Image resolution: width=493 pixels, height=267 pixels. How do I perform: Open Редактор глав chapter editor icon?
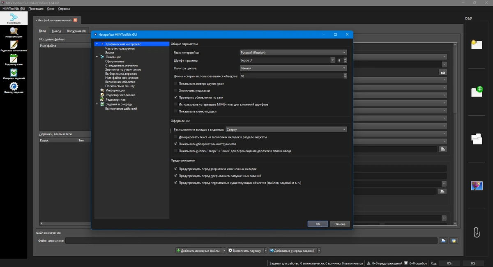click(x=14, y=60)
